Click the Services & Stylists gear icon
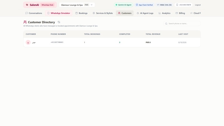 coord(94,13)
